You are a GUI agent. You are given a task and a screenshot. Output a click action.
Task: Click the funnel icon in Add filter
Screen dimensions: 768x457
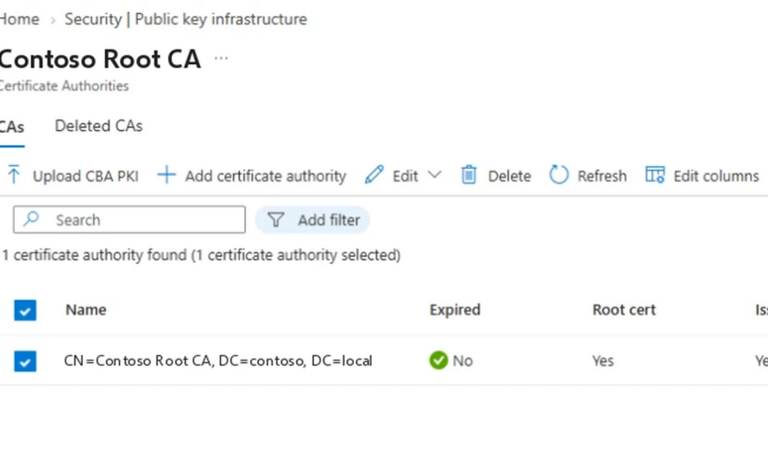coord(276,220)
